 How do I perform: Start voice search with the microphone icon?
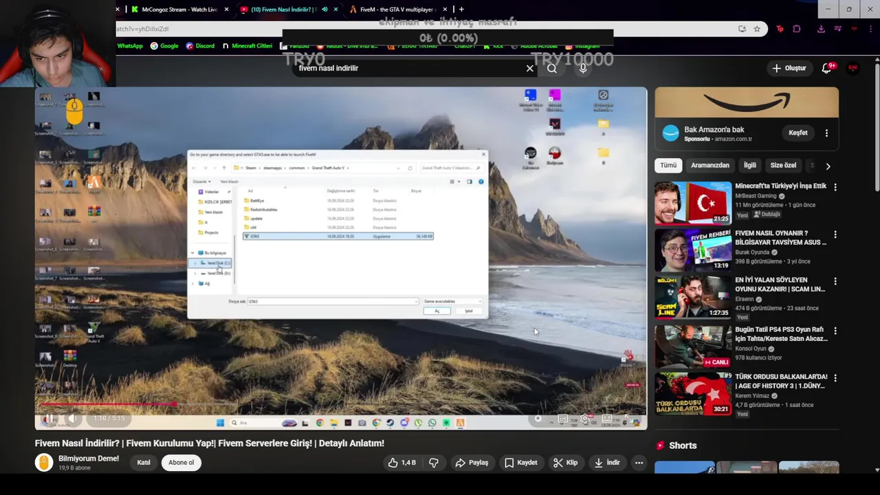[583, 68]
